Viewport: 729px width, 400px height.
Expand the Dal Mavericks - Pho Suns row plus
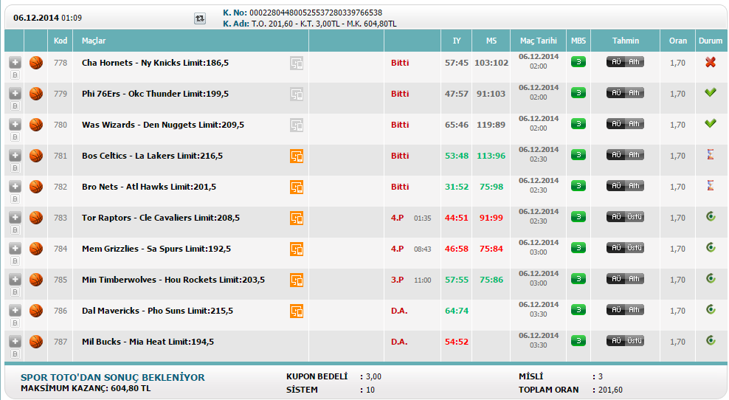pos(15,310)
